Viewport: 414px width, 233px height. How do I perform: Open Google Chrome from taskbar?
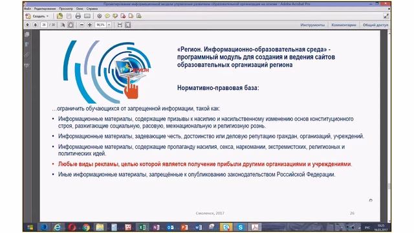coord(86,227)
